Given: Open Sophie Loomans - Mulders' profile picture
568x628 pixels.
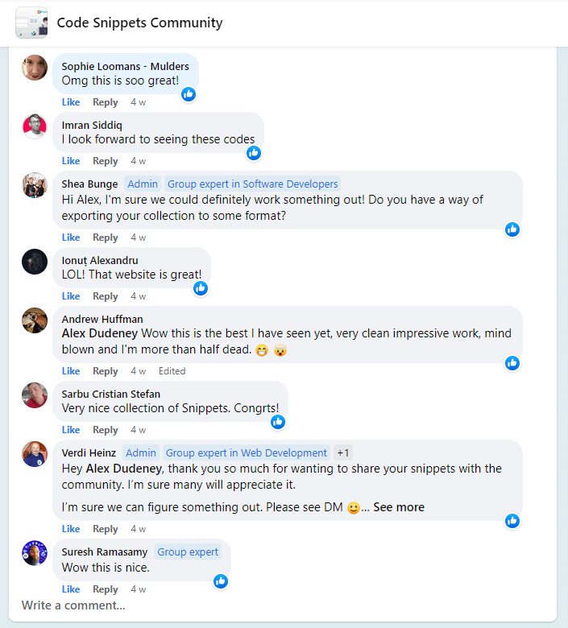Looking at the screenshot, I should coord(35,68).
